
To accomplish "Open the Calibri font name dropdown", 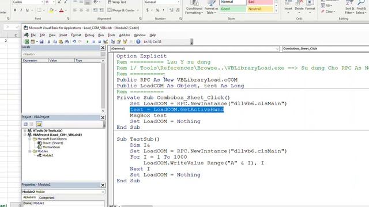I will point(42,2).
